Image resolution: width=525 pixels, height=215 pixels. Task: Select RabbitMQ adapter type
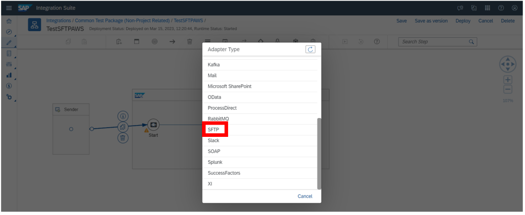[260, 119]
